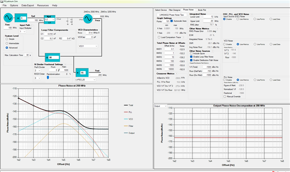Click the VCO sine-wave icon
The image size is (290, 172).
coord(88,19)
